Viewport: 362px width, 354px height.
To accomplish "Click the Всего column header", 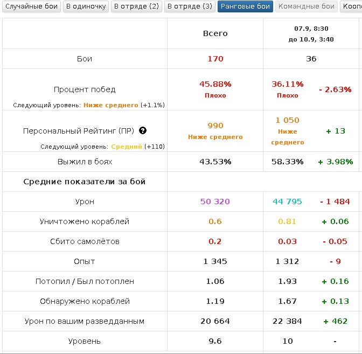I will coord(215,33).
